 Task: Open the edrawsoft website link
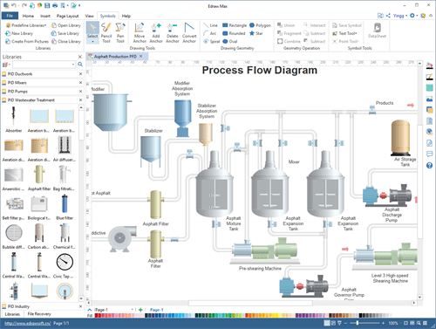tap(28, 323)
